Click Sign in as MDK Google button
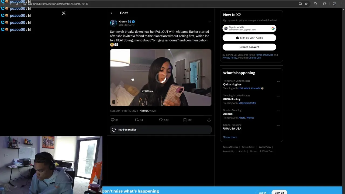 [x=249, y=28]
